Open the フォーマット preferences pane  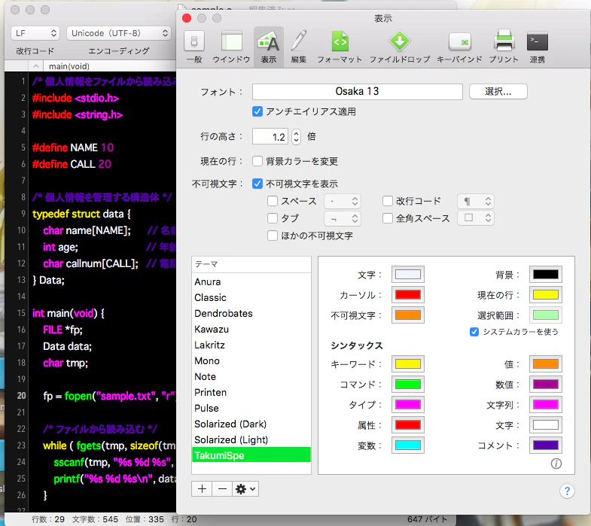tap(340, 47)
